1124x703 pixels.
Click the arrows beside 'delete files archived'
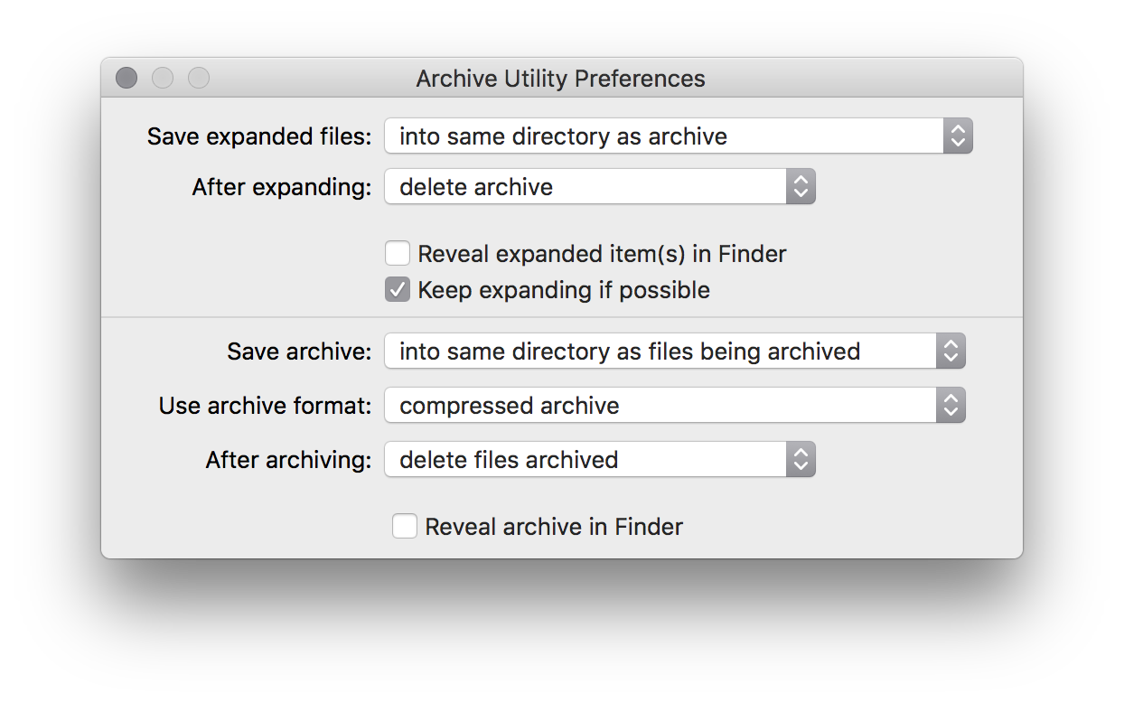tap(801, 460)
